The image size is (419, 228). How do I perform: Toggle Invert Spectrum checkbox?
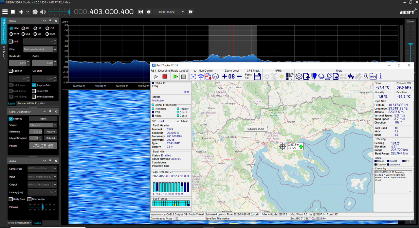coord(43,97)
